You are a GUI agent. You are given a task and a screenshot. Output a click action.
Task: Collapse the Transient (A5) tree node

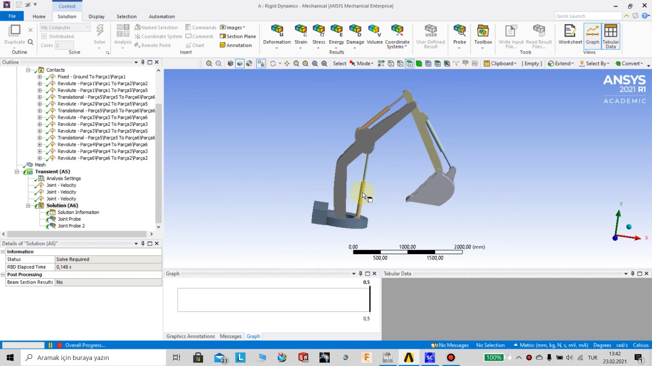[17, 172]
